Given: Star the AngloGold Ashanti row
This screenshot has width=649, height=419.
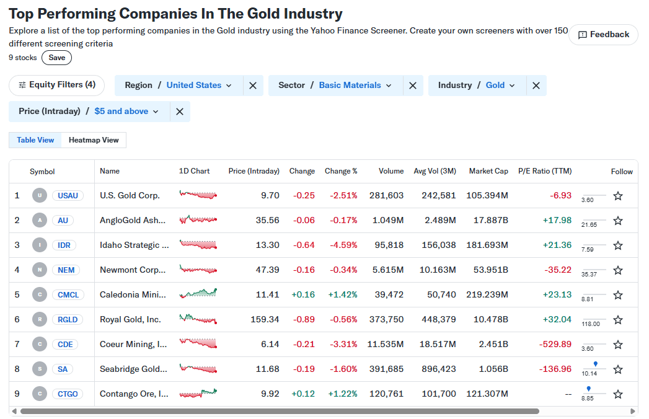Looking at the screenshot, I should [617, 221].
